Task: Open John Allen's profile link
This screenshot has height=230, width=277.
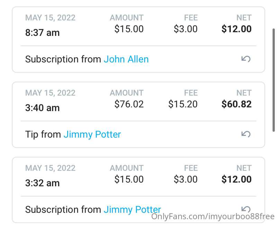Action: [126, 59]
